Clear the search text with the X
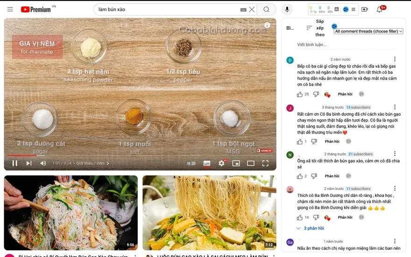The height and width of the screenshot is (257, 411). 252,9
